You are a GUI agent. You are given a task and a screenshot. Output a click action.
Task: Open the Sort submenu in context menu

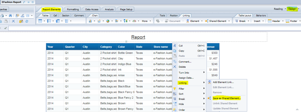click(190, 94)
